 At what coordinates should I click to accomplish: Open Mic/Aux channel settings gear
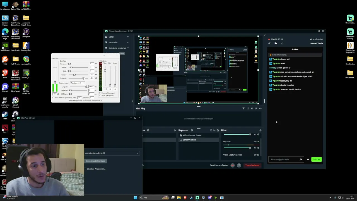tap(258, 148)
